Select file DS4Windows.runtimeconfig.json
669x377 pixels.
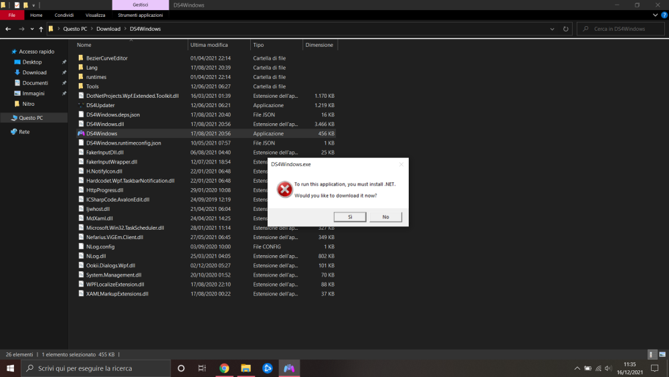[124, 143]
